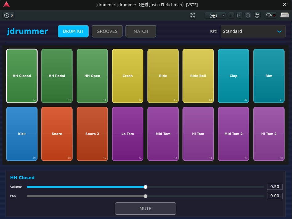Image resolution: width=292 pixels, height=219 pixels.
Task: Show the virtual keyboard icon
Action: 285,15
